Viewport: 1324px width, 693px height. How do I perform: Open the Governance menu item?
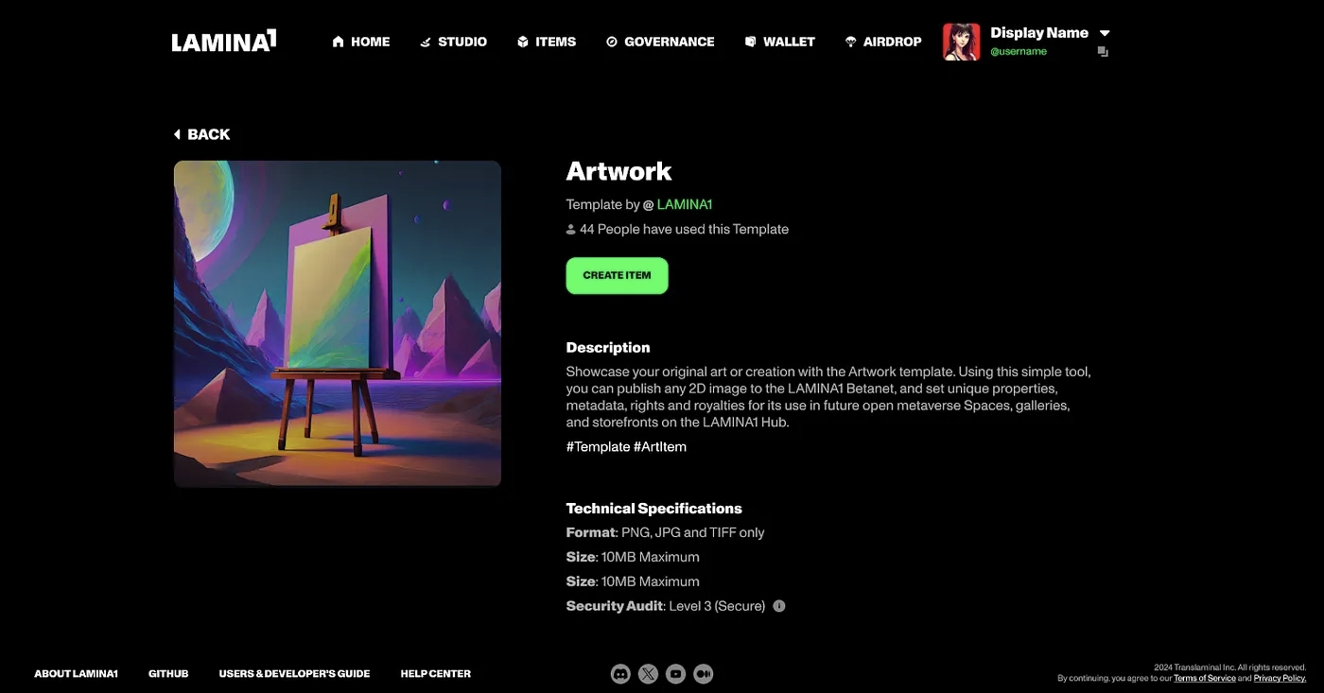click(660, 42)
